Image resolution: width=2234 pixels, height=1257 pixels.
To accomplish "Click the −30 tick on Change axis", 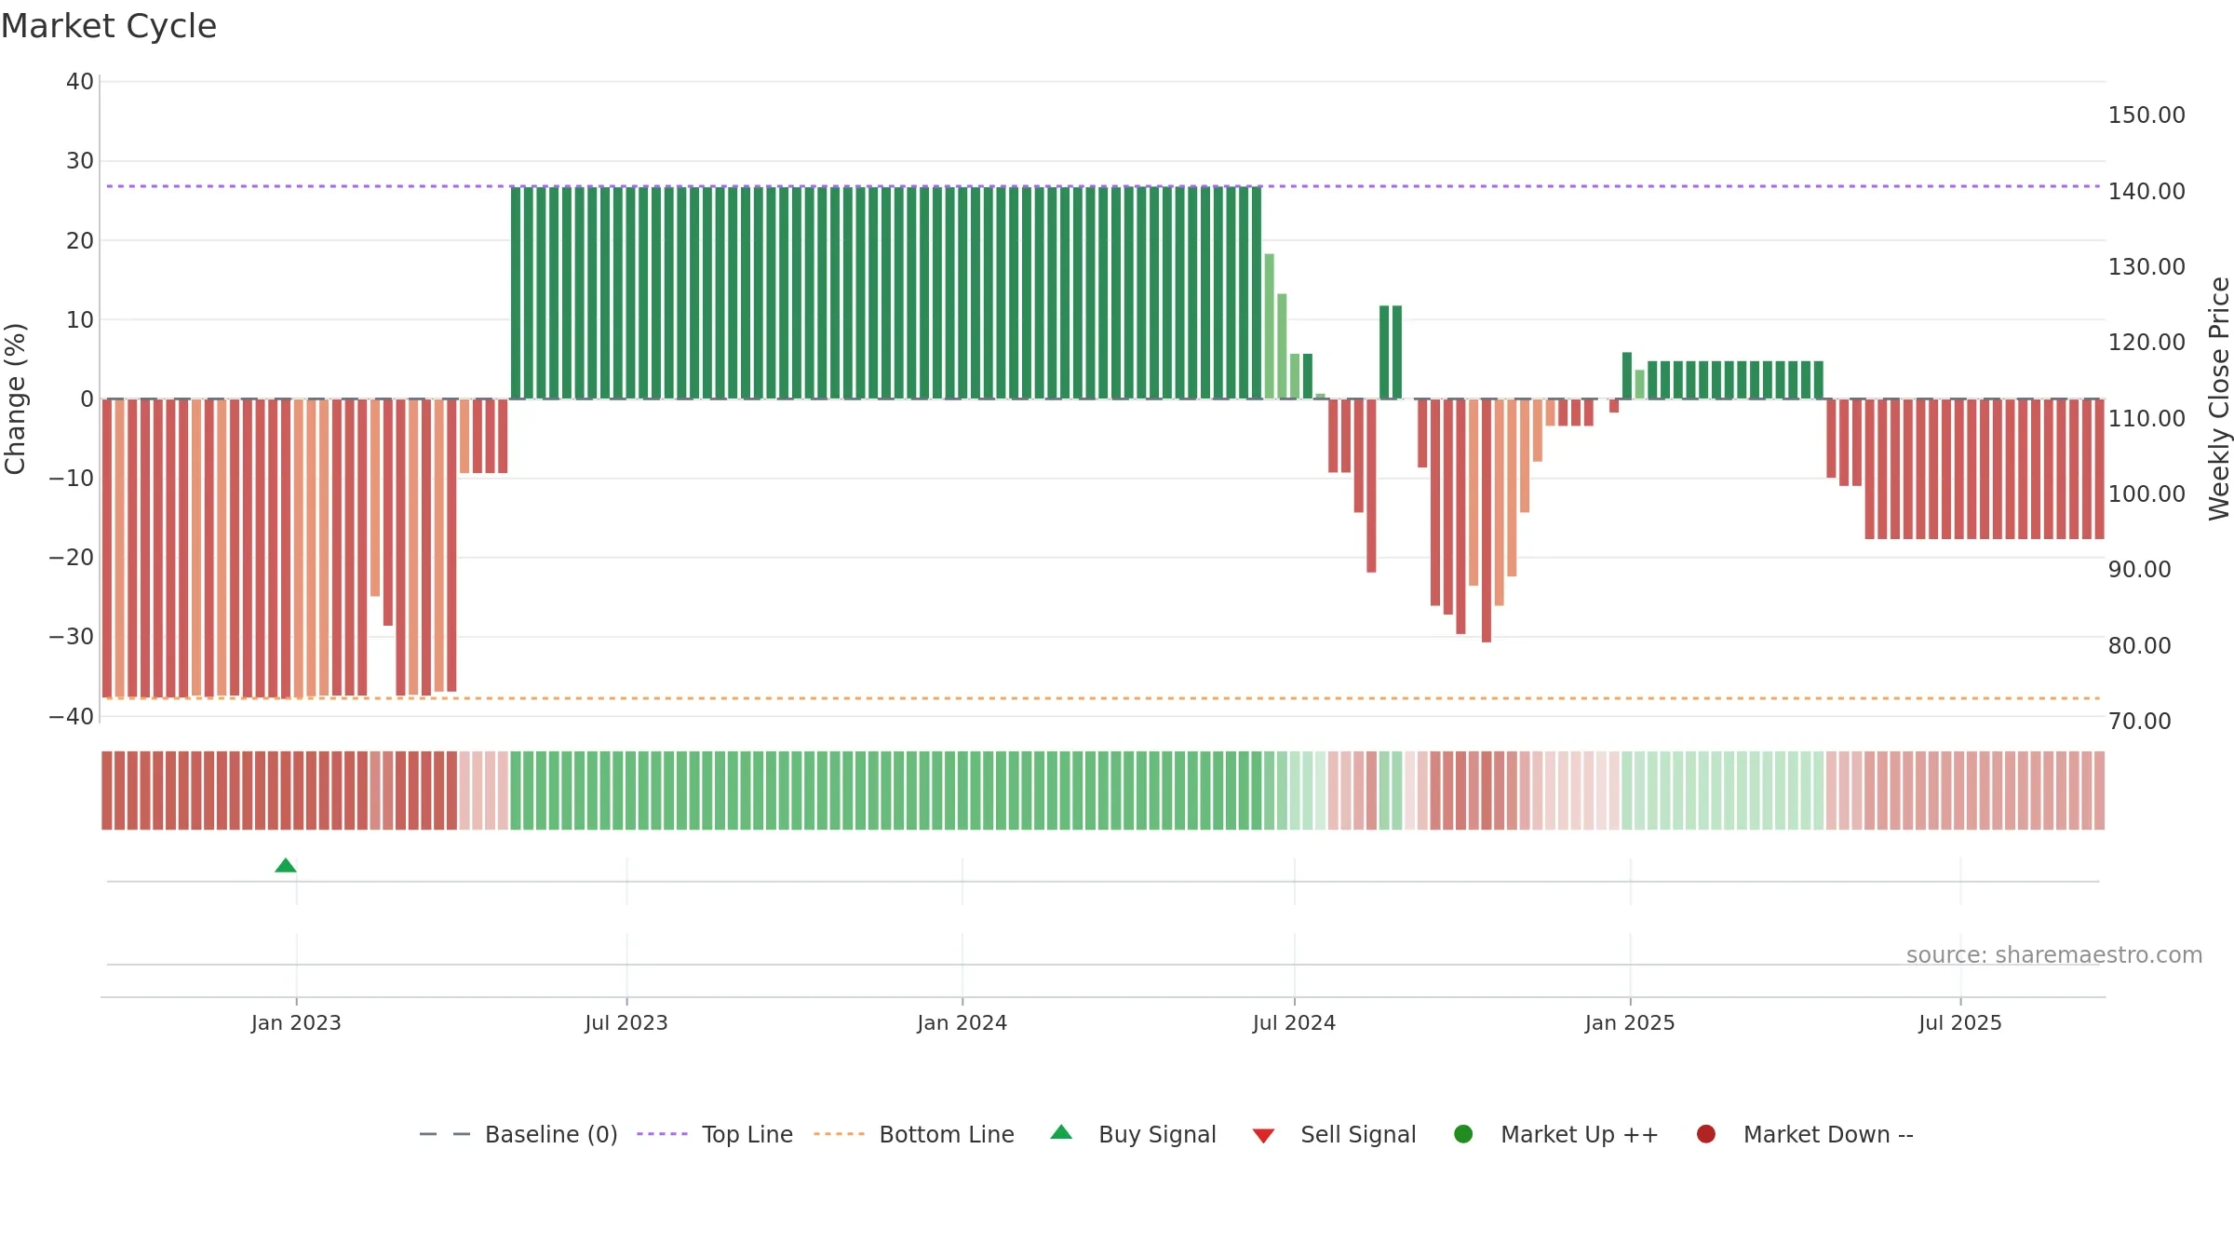I will click(x=72, y=637).
